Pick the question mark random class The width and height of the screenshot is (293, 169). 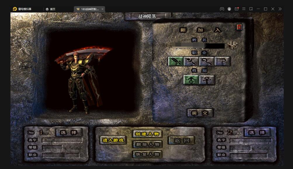click(222, 61)
